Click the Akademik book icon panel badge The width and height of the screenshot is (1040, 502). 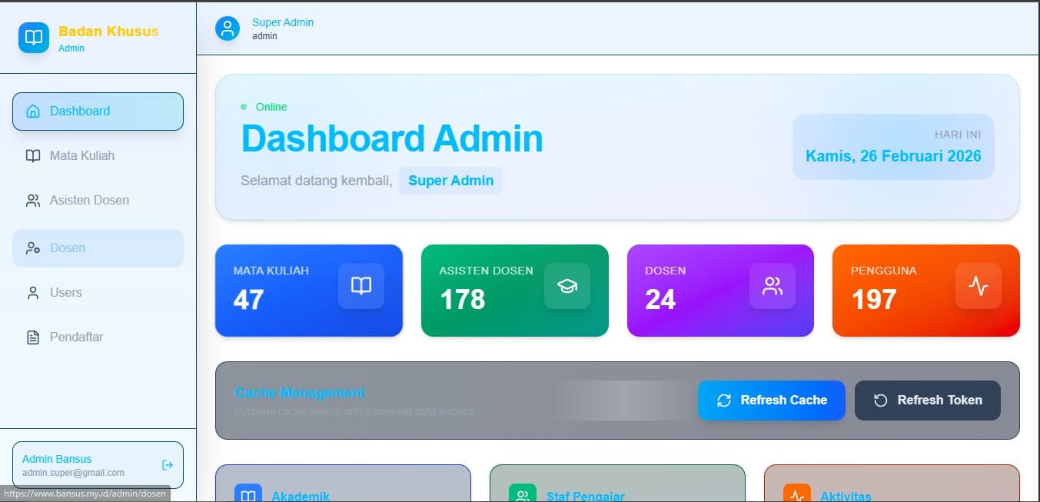tap(248, 494)
